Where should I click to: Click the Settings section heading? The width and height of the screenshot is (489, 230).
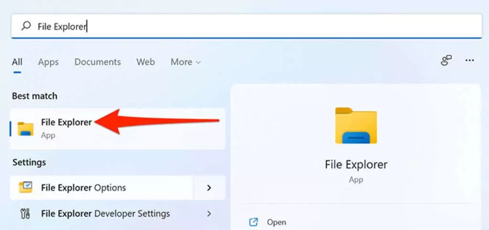click(x=29, y=162)
